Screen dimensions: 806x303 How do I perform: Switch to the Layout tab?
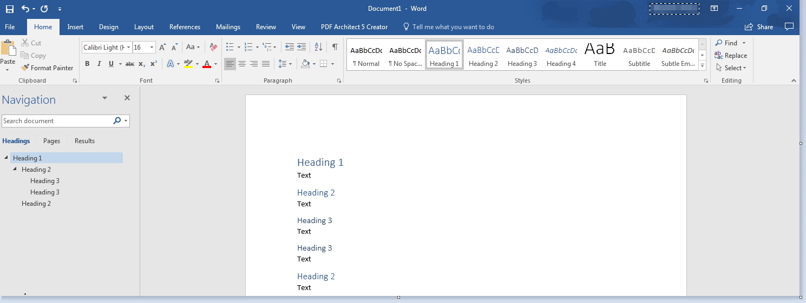point(144,27)
